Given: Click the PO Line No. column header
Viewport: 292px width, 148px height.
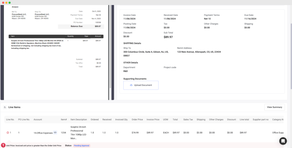Looking at the screenshot, I should tap(24, 119).
